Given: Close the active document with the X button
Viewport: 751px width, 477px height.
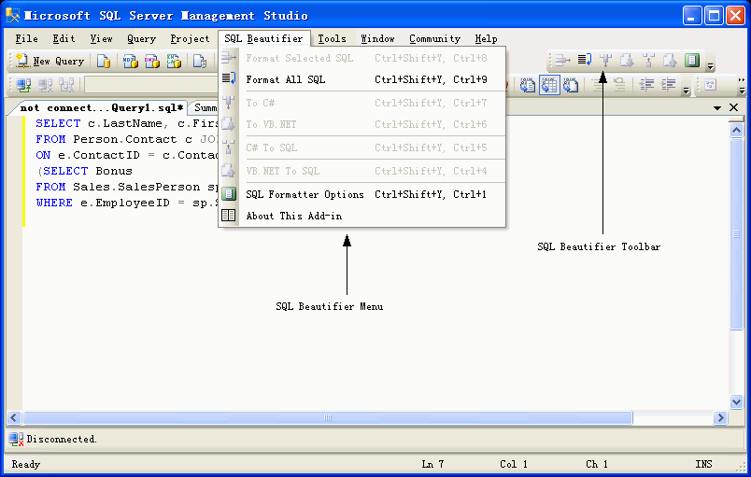Looking at the screenshot, I should tap(733, 107).
